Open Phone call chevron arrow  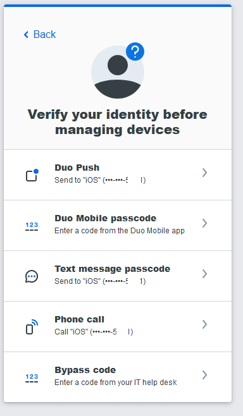tap(204, 324)
